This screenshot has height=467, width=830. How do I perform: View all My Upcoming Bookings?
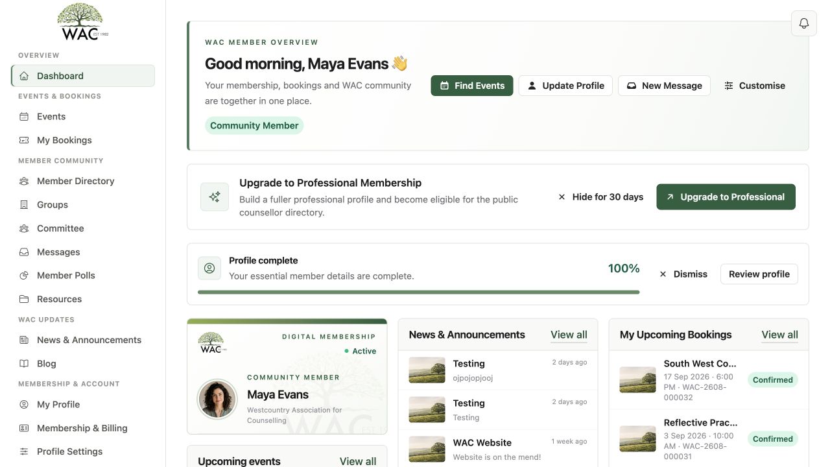click(779, 335)
